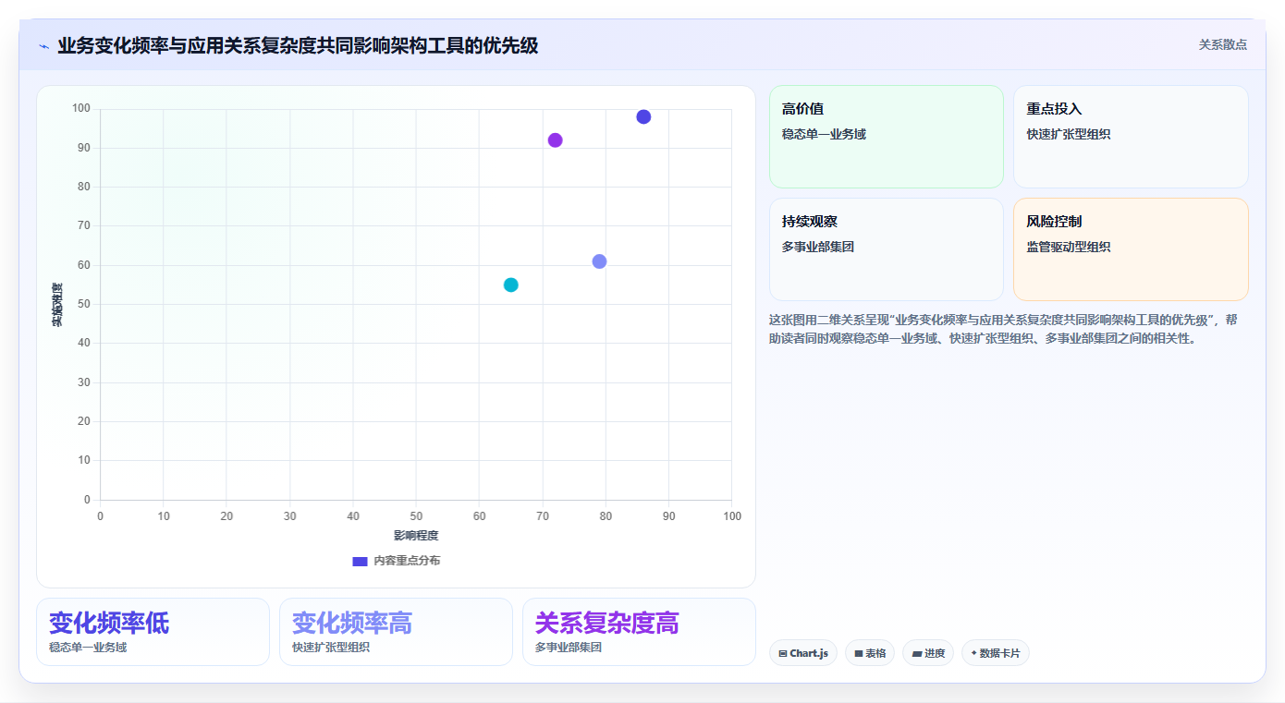Click the 稳态单一业务域 text in 高价值 card
The image size is (1285, 703).
coord(824,134)
